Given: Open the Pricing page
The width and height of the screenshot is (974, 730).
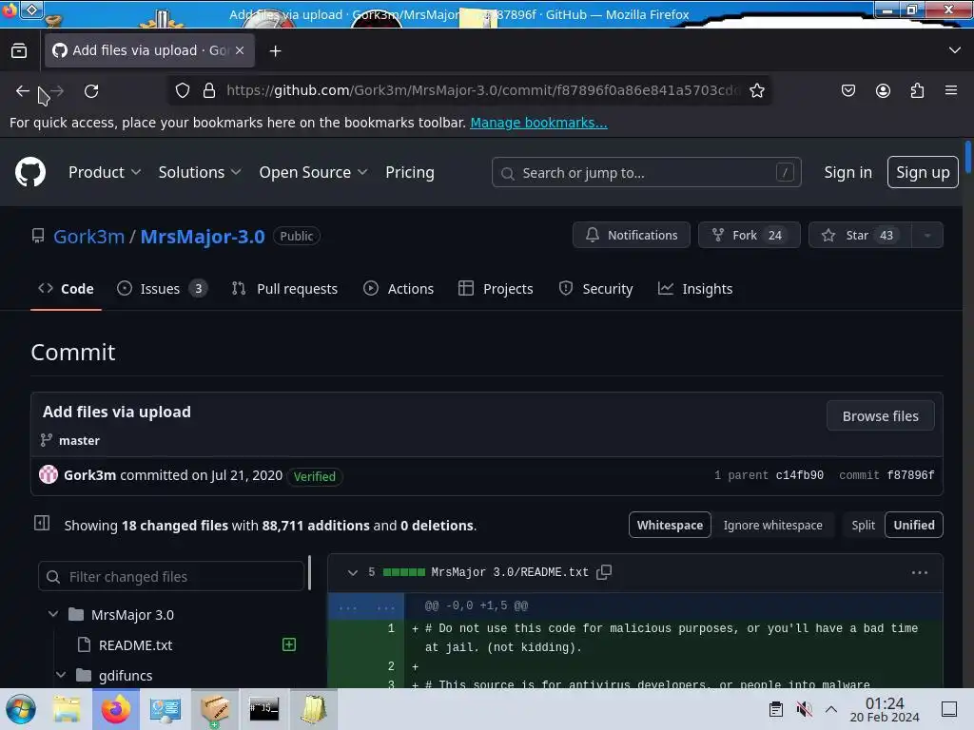Looking at the screenshot, I should (x=409, y=173).
